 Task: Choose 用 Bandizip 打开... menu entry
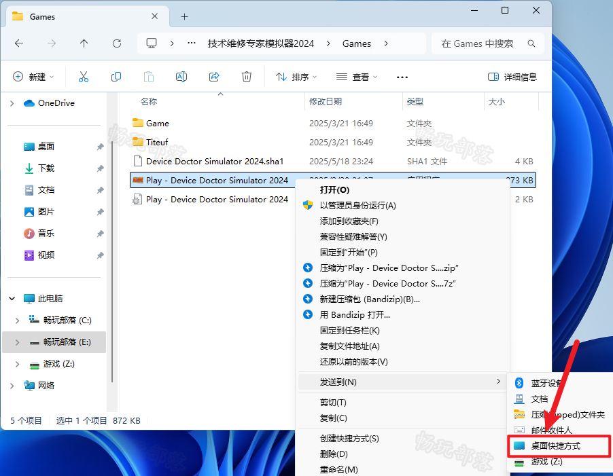pyautogui.click(x=404, y=315)
